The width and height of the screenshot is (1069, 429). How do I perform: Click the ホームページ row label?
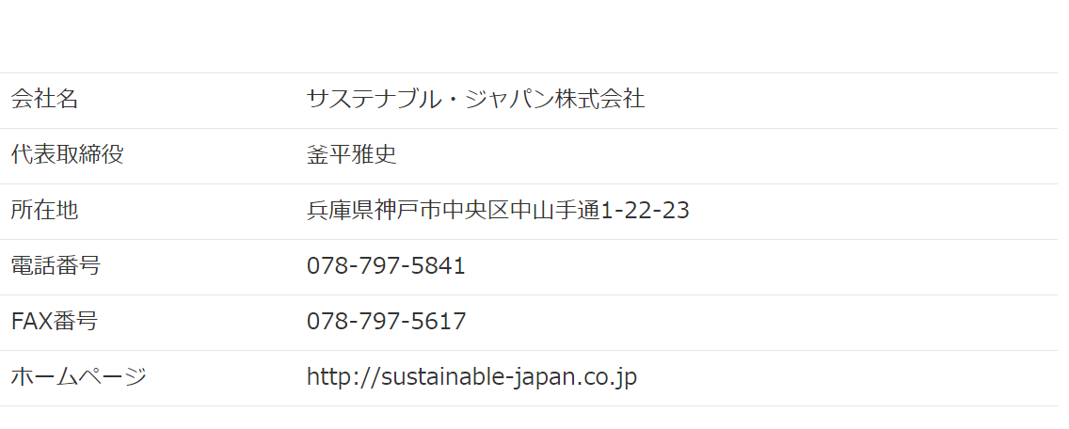coord(78,377)
